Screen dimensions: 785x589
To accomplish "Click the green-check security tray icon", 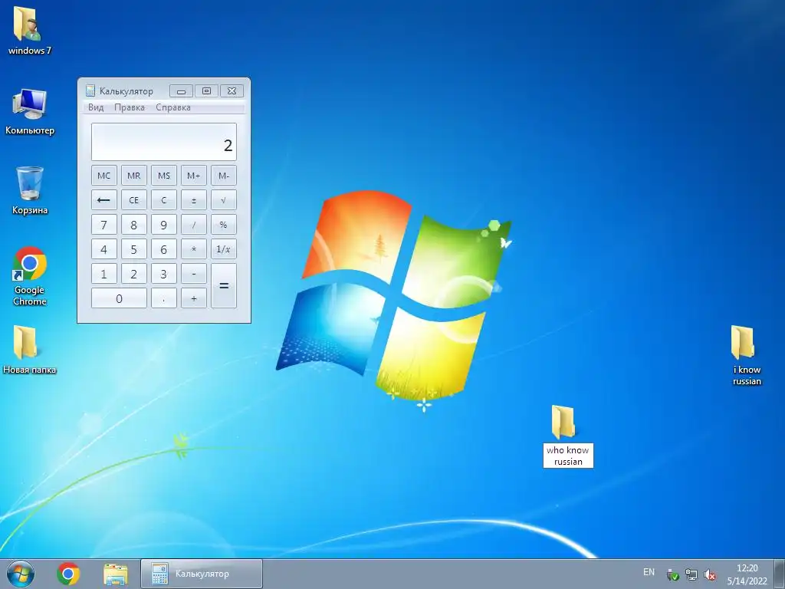I will pyautogui.click(x=673, y=574).
